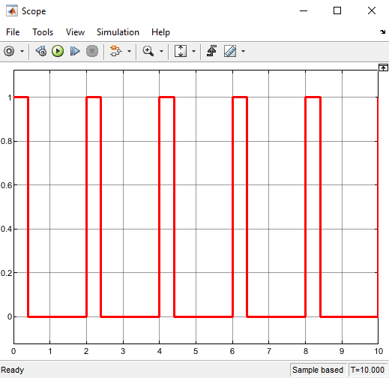This screenshot has width=389, height=378.
Task: Open the View menu
Action: click(75, 32)
